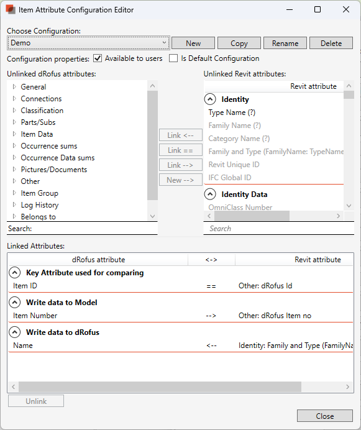The image size is (361, 430).
Task: Select Type Name (?) Revit attribute
Action: [232, 112]
